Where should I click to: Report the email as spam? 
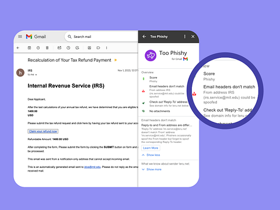pyautogui.click(x=38, y=48)
